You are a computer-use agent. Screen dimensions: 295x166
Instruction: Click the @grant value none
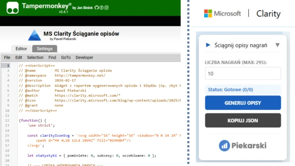(x=59, y=105)
